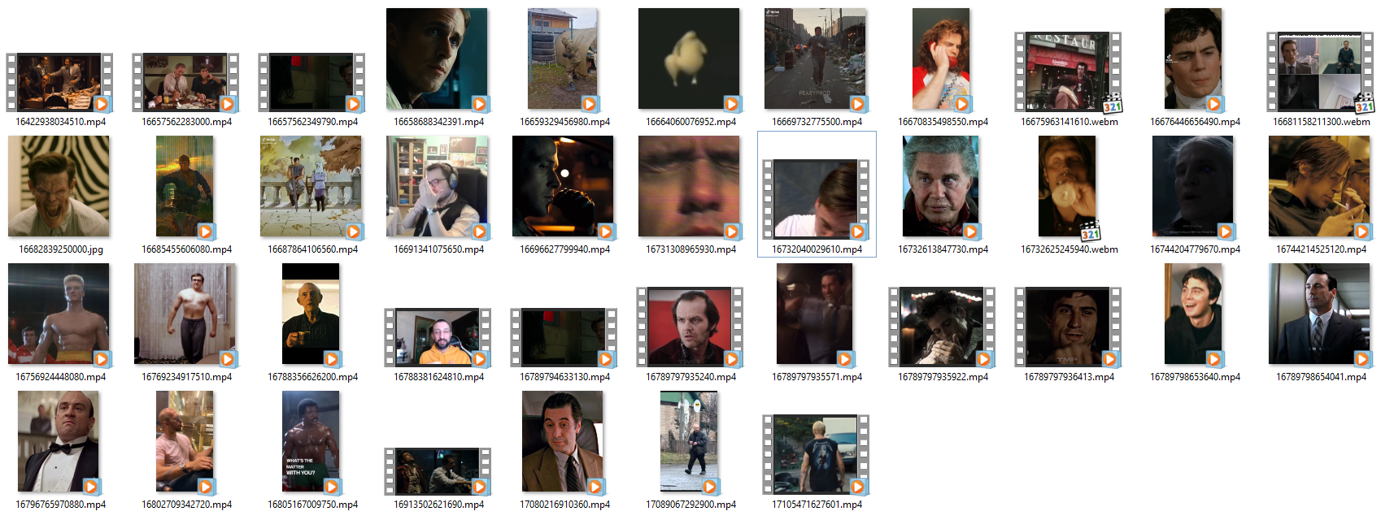Select the 16796765970880.mp4 thumbnail
This screenshot has height=520, width=1394.
[x=59, y=441]
